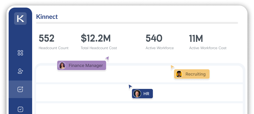The width and height of the screenshot is (254, 114).
Task: Click the Active Workforce Cost label
Action: click(208, 48)
